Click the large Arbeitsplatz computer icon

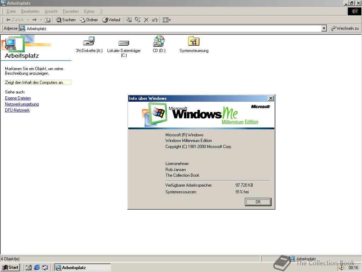click(x=11, y=44)
